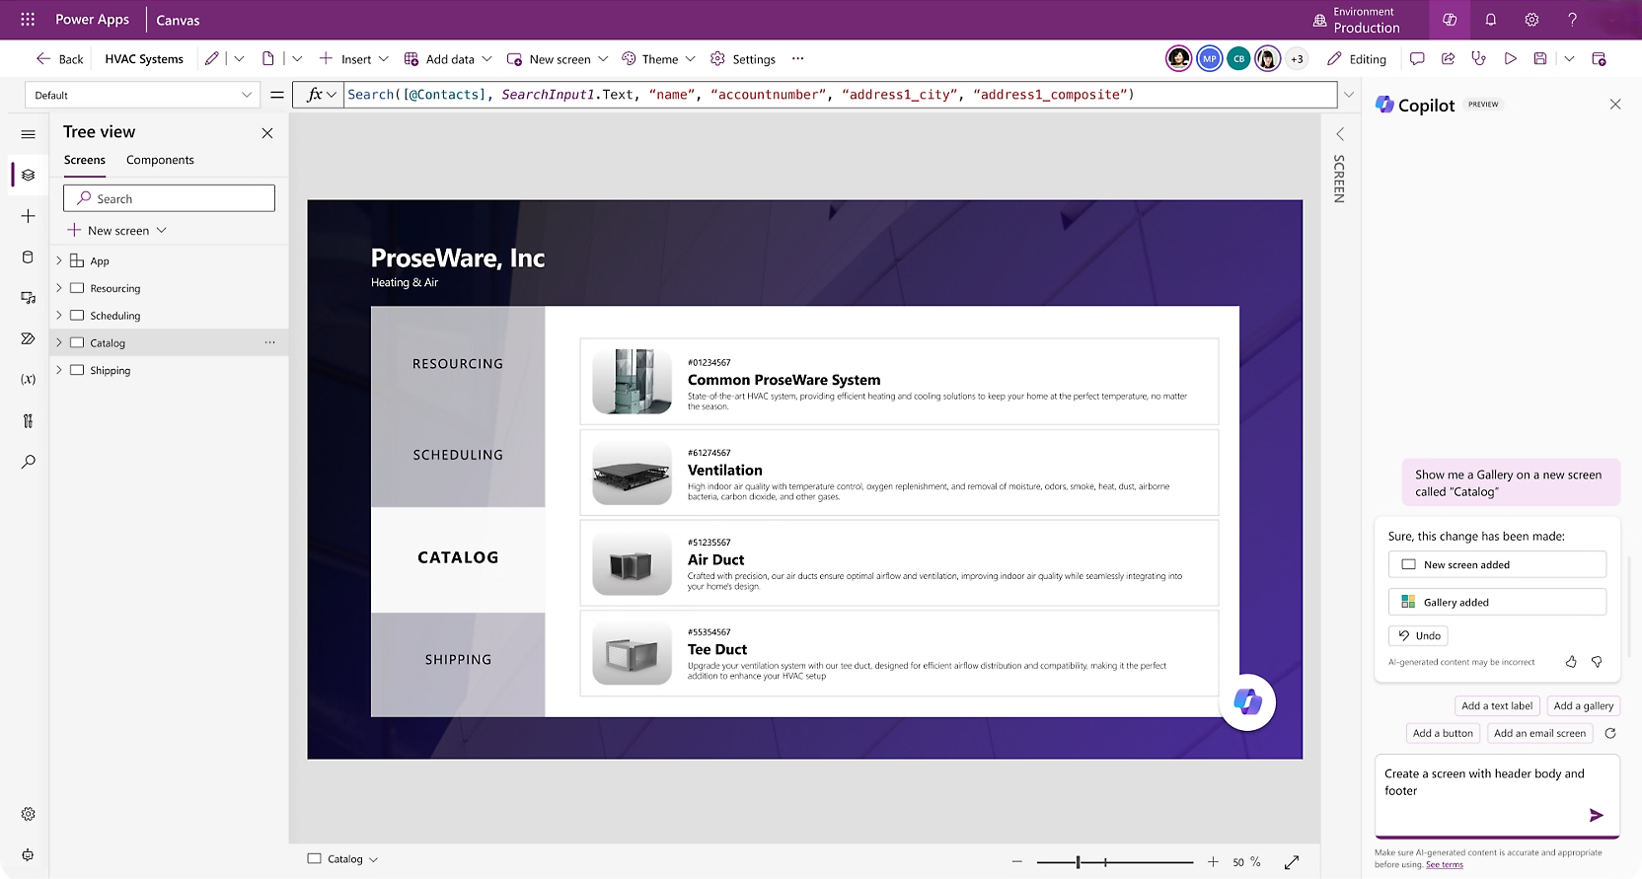
Task: Open the settings gear in header
Action: 1531,19
